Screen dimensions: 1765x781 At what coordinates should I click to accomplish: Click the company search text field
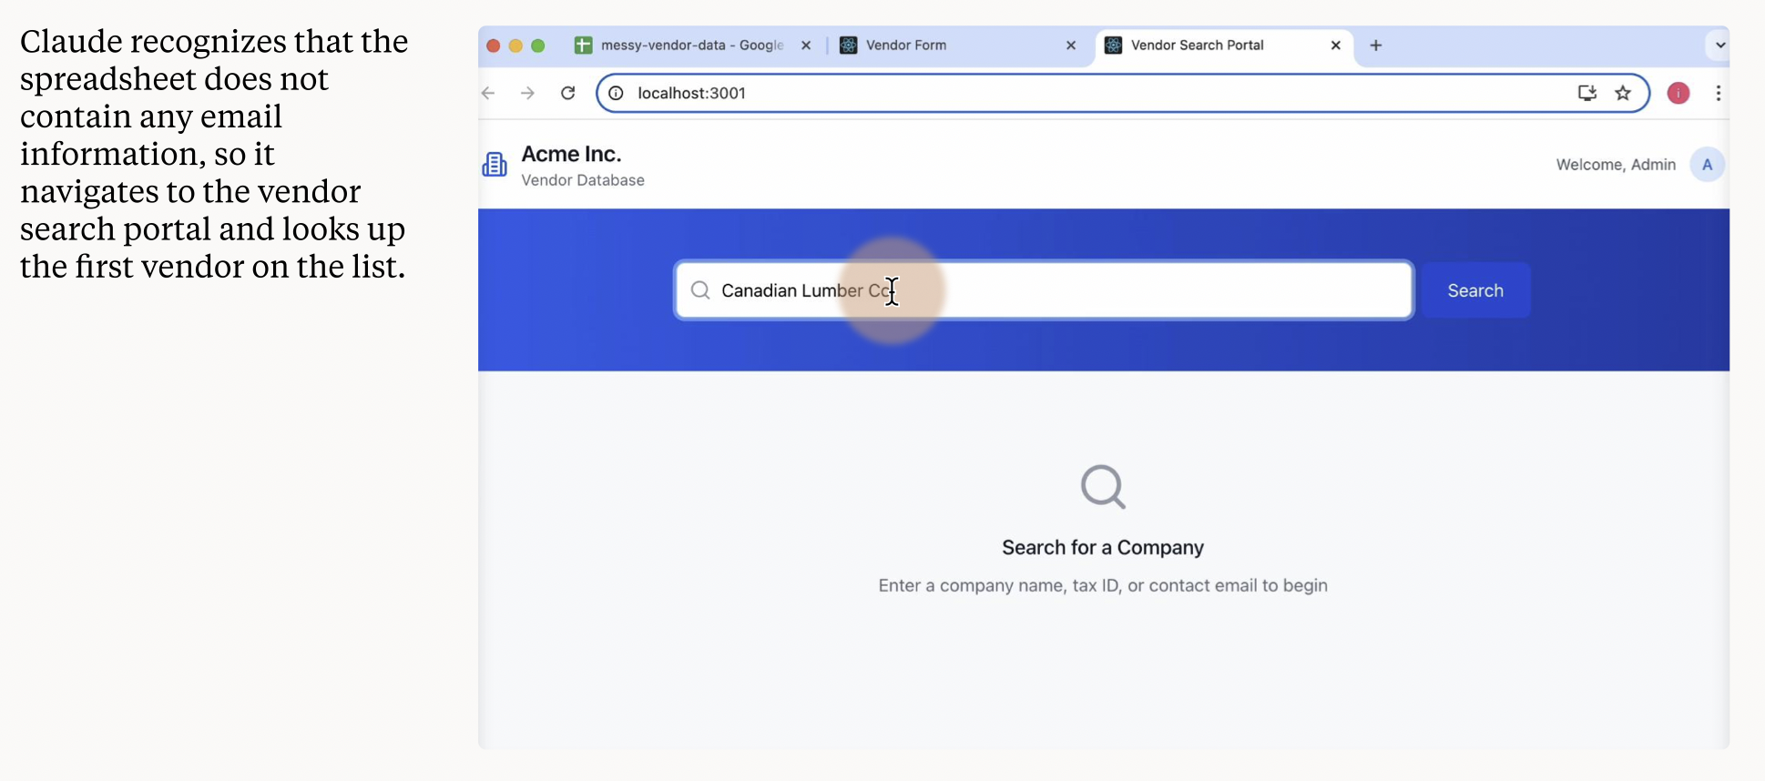(x=1093, y=290)
